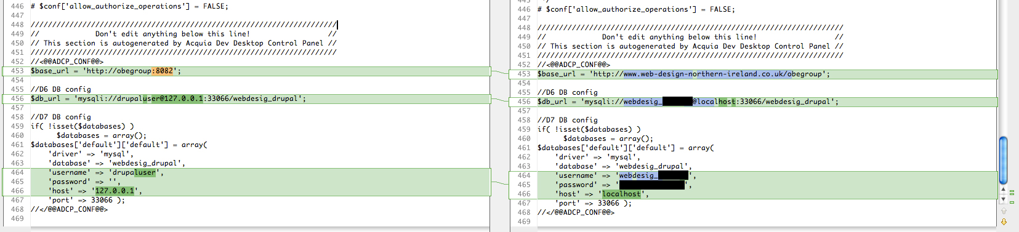
Task: Click left pane 'Don't edit anything below' line
Action: coord(183,34)
